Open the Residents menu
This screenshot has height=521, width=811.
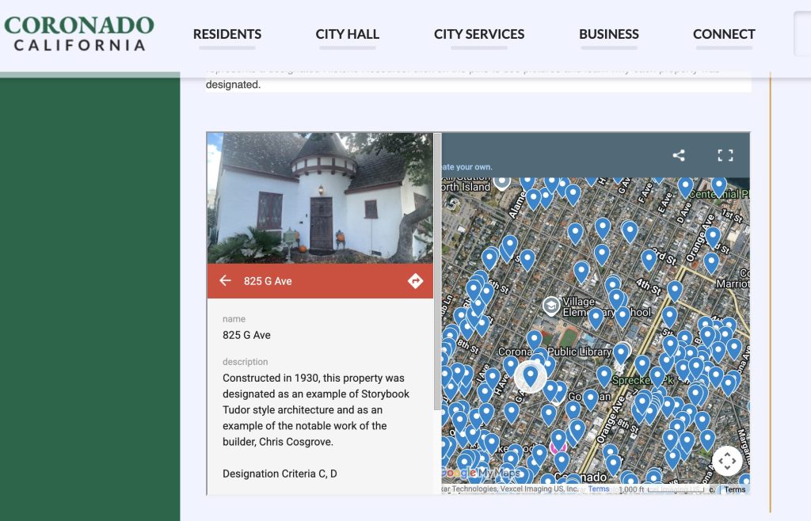pos(227,34)
